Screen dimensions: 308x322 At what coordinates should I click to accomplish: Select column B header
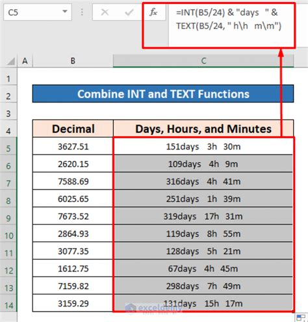tap(73, 61)
